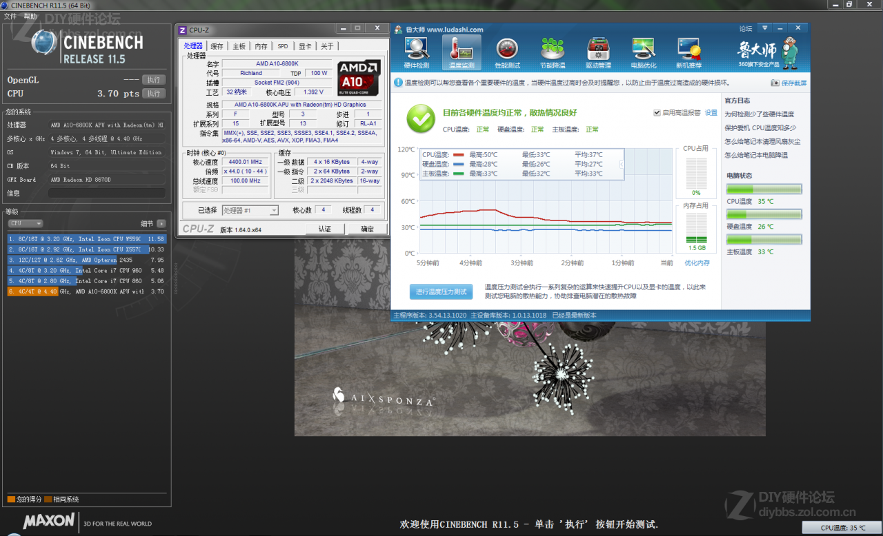883x536 pixels.
Task: Switch to CPU-Z 缓存 tab
Action: (217, 46)
